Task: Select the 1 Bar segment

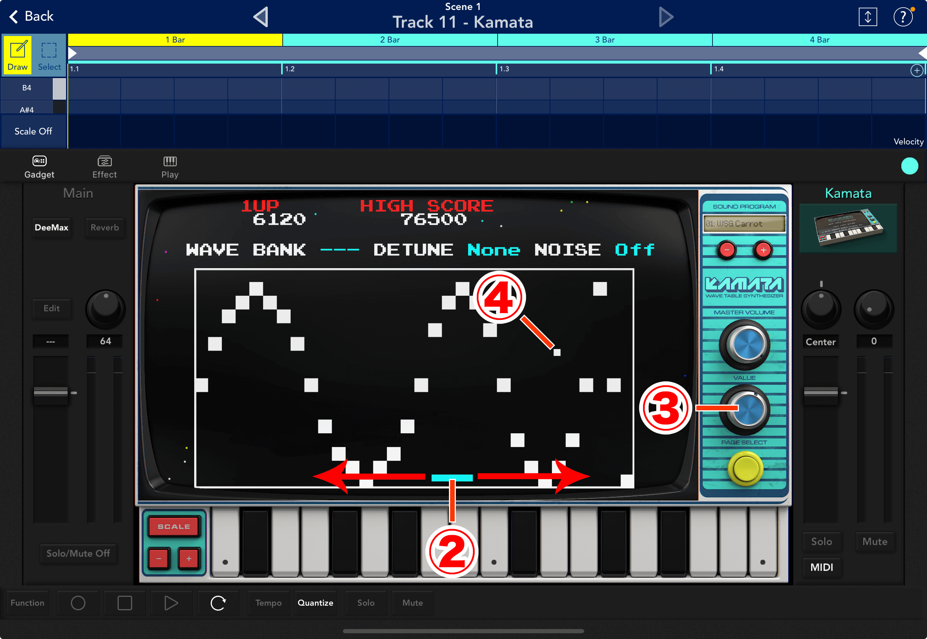Action: pyautogui.click(x=175, y=39)
